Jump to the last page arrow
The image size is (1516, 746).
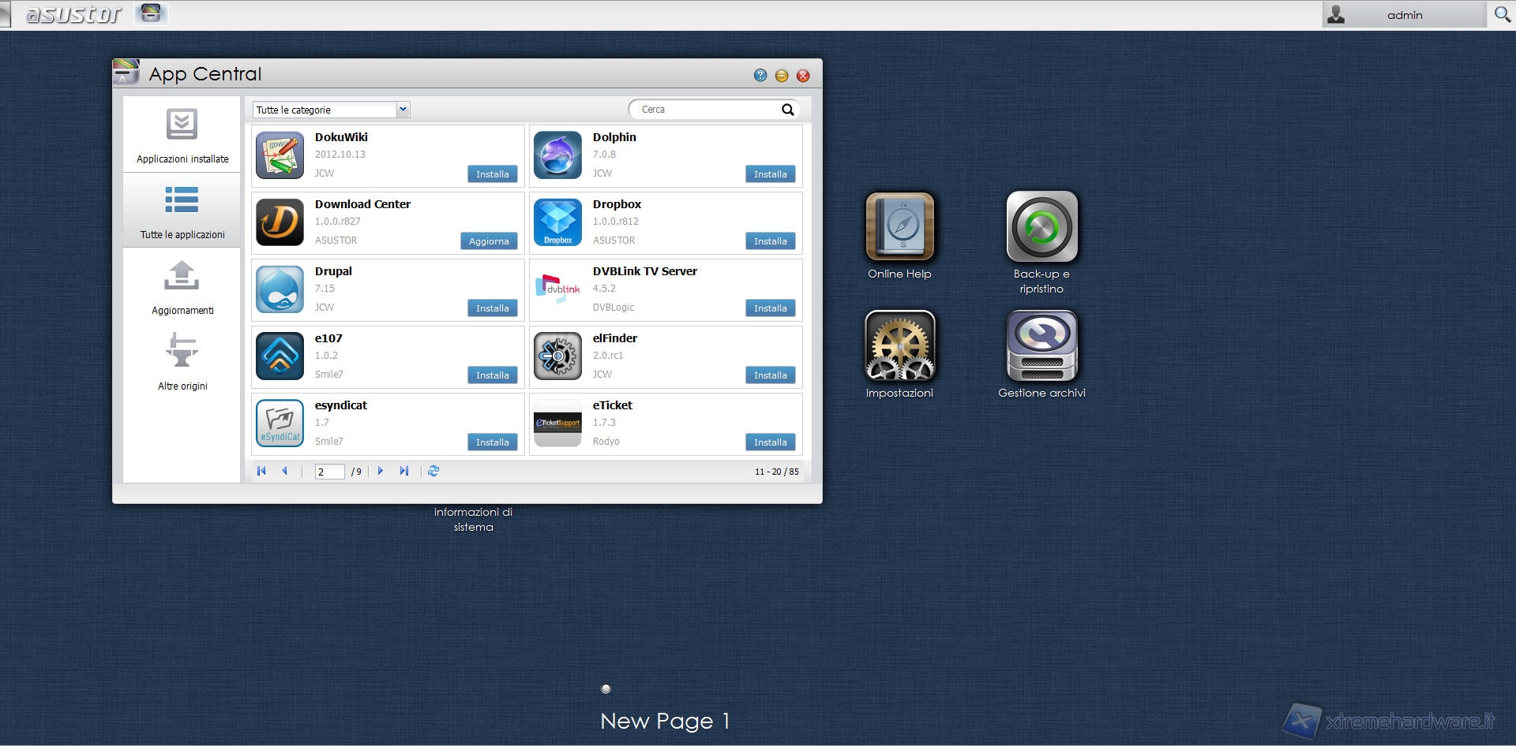(x=404, y=471)
